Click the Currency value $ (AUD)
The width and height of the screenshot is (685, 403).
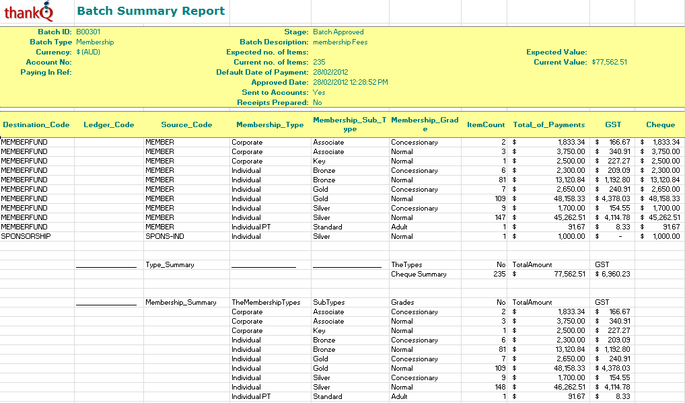click(x=88, y=52)
